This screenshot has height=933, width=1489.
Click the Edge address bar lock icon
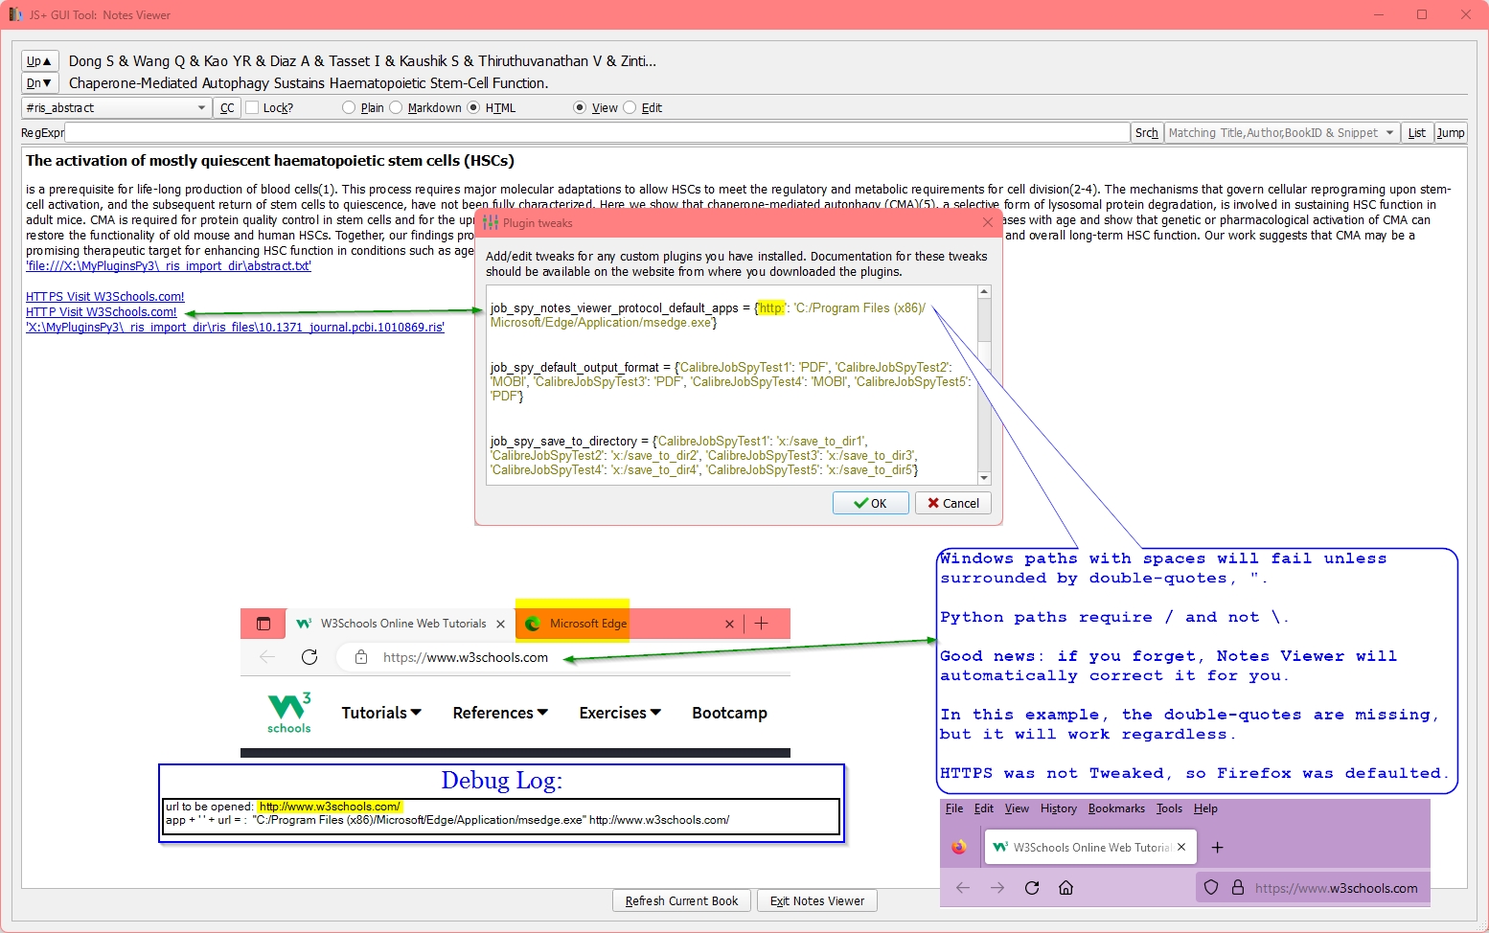click(361, 657)
